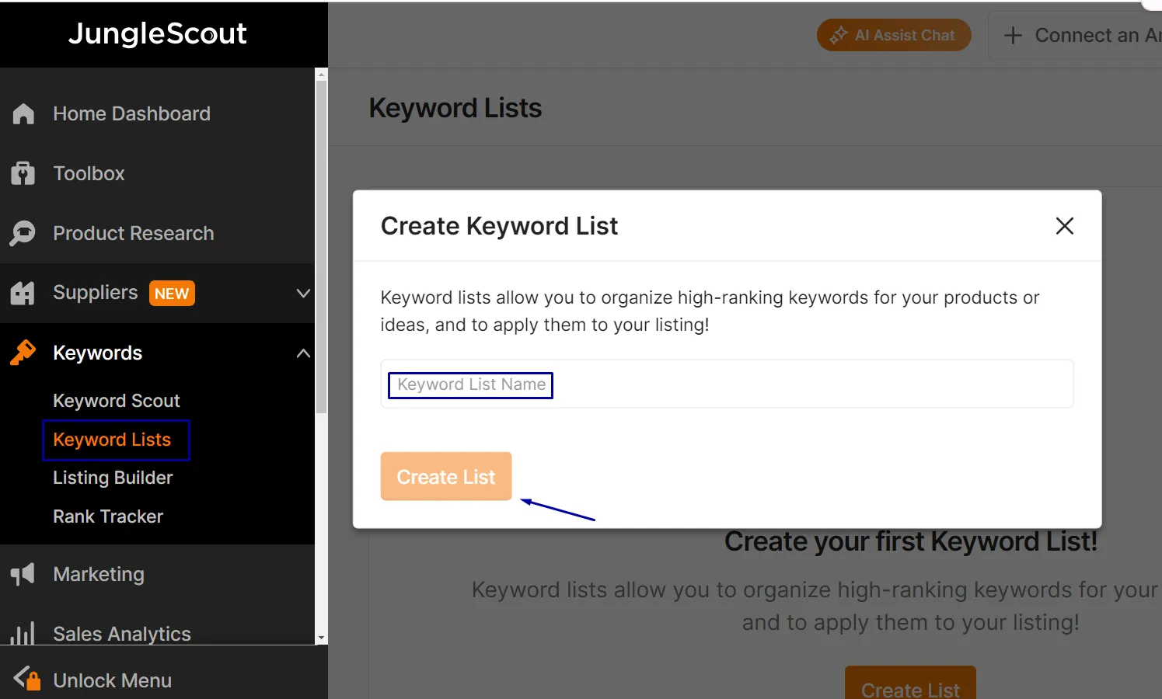Click the Marketing megaphone icon
The width and height of the screenshot is (1162, 699).
23,574
